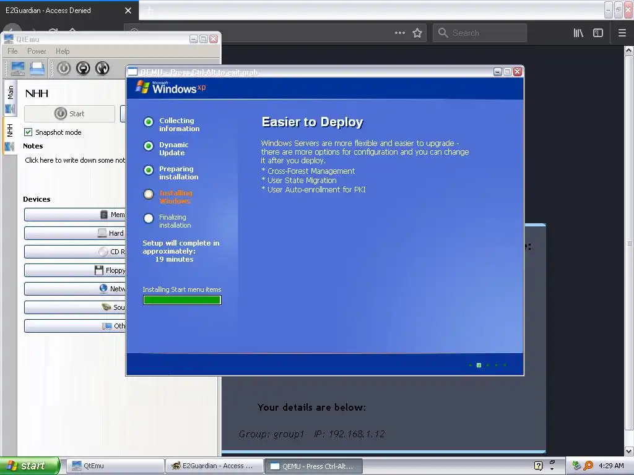Click the Dynamic Update step indicator

(x=149, y=146)
